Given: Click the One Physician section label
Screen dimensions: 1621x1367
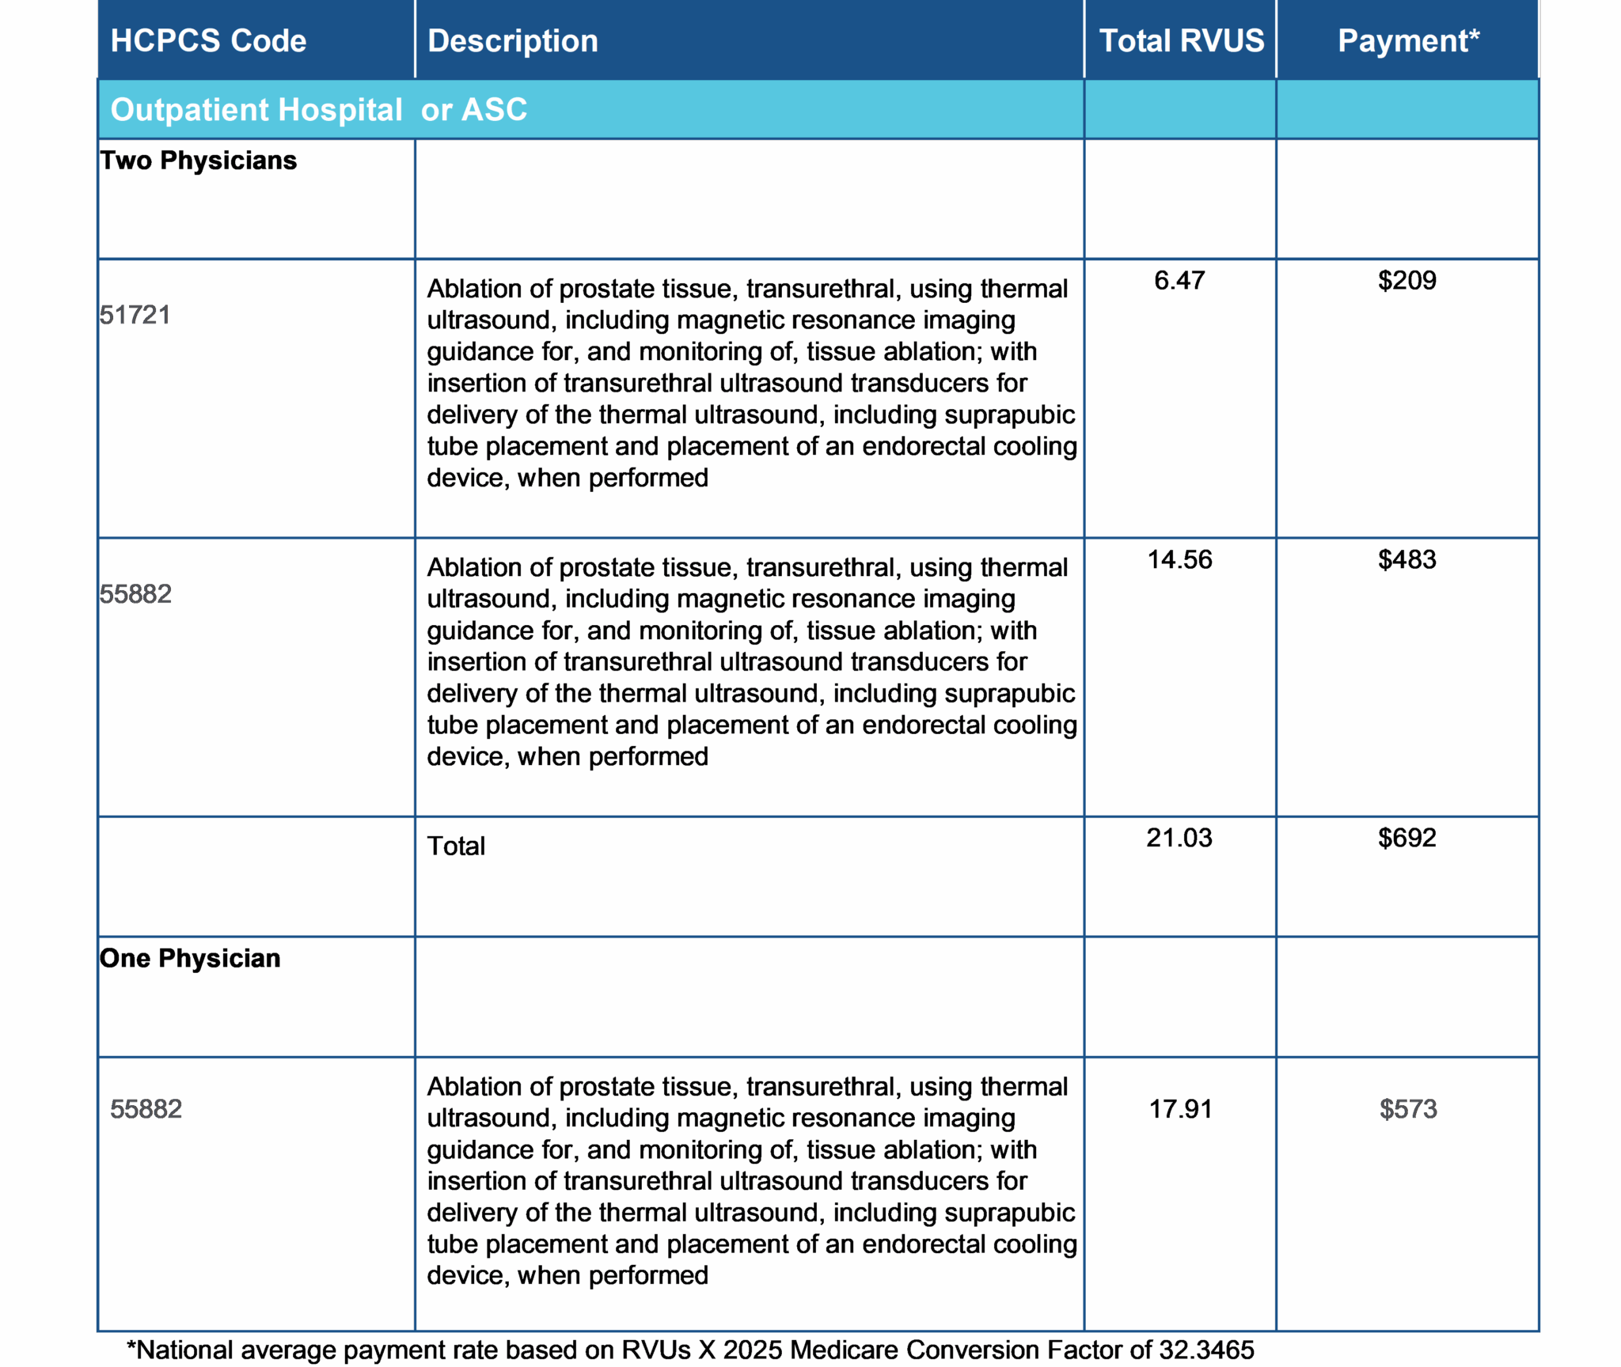Looking at the screenshot, I should point(190,958).
